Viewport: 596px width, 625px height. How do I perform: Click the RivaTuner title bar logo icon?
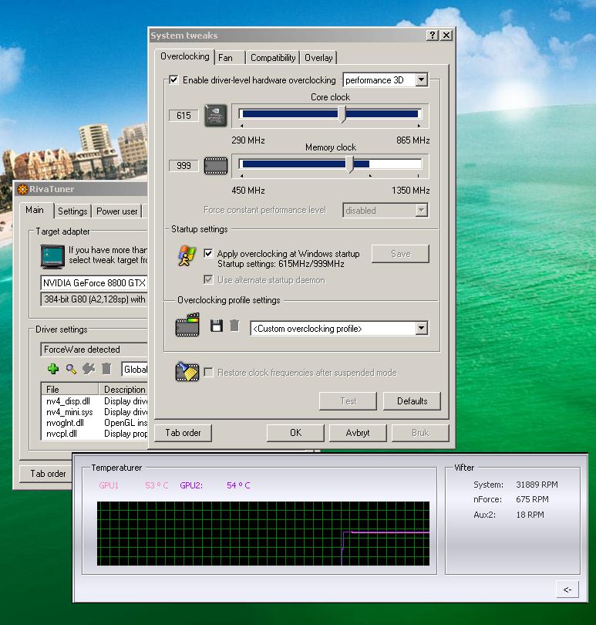(x=22, y=189)
